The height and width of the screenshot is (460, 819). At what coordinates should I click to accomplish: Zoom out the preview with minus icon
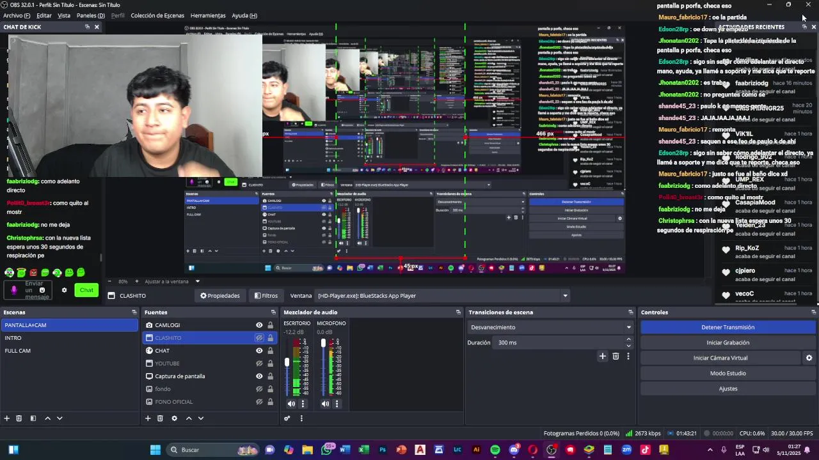tap(109, 282)
